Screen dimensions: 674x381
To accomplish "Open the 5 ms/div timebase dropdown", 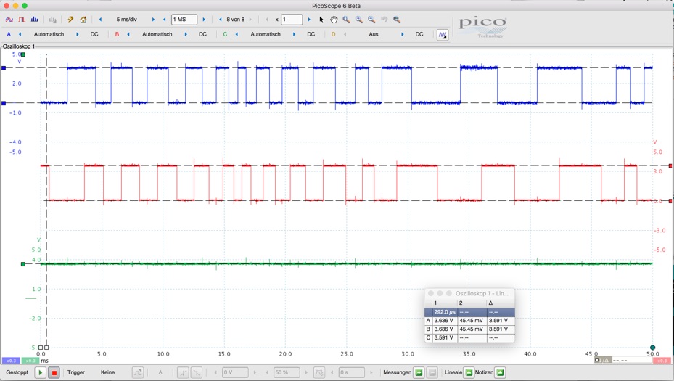I will point(127,20).
